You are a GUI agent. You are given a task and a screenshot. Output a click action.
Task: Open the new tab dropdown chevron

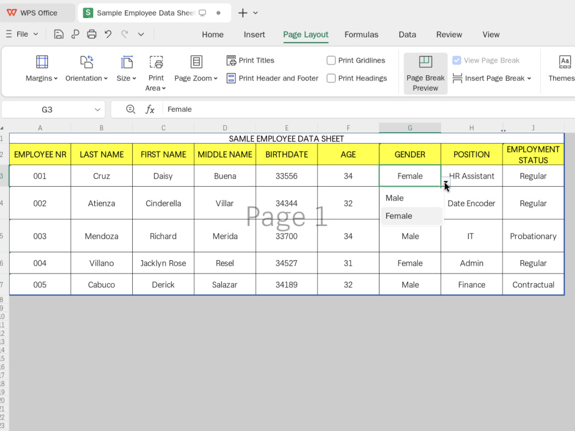pyautogui.click(x=256, y=13)
